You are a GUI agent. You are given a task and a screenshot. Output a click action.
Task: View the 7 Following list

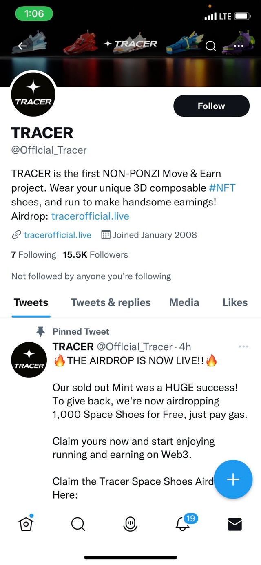click(33, 255)
